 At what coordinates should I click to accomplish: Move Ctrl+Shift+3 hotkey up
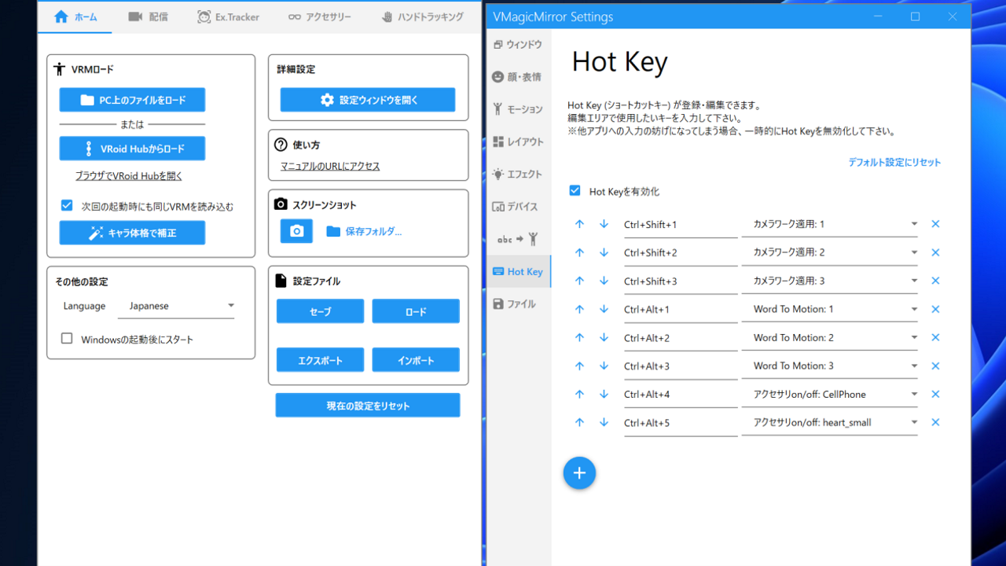pyautogui.click(x=579, y=281)
